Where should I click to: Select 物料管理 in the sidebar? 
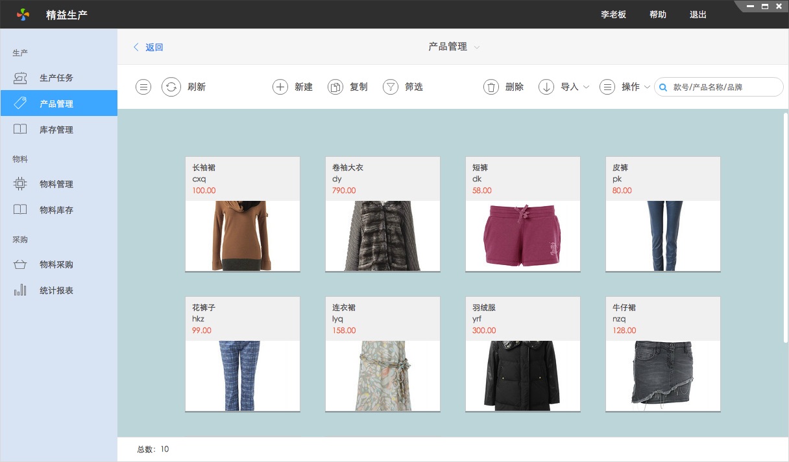[56, 184]
